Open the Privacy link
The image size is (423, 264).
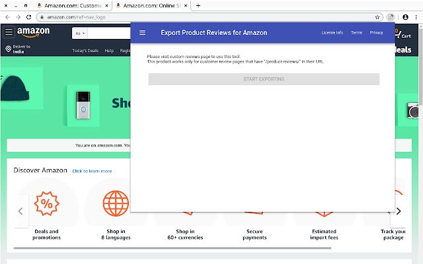click(x=376, y=32)
